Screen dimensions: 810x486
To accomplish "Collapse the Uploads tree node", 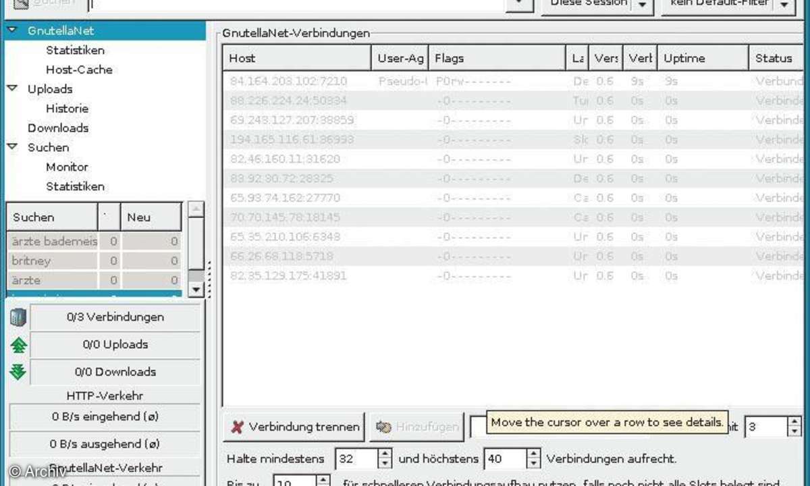I will [12, 88].
